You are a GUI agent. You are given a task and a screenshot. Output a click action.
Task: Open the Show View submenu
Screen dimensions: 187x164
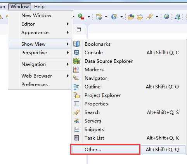40,44
